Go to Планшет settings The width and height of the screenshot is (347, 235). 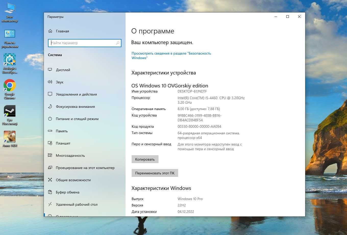63,143
